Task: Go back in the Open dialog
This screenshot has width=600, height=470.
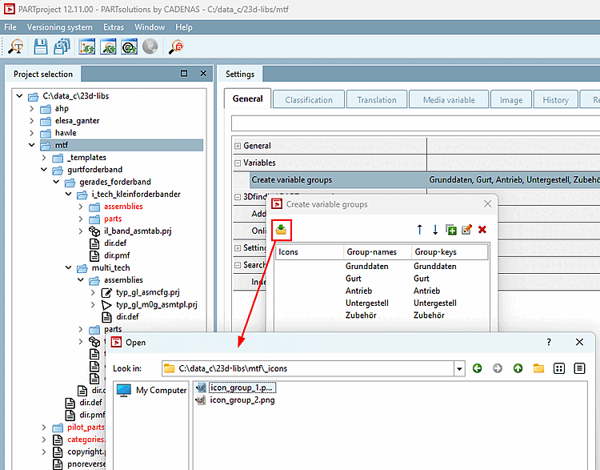Action: coord(477,368)
